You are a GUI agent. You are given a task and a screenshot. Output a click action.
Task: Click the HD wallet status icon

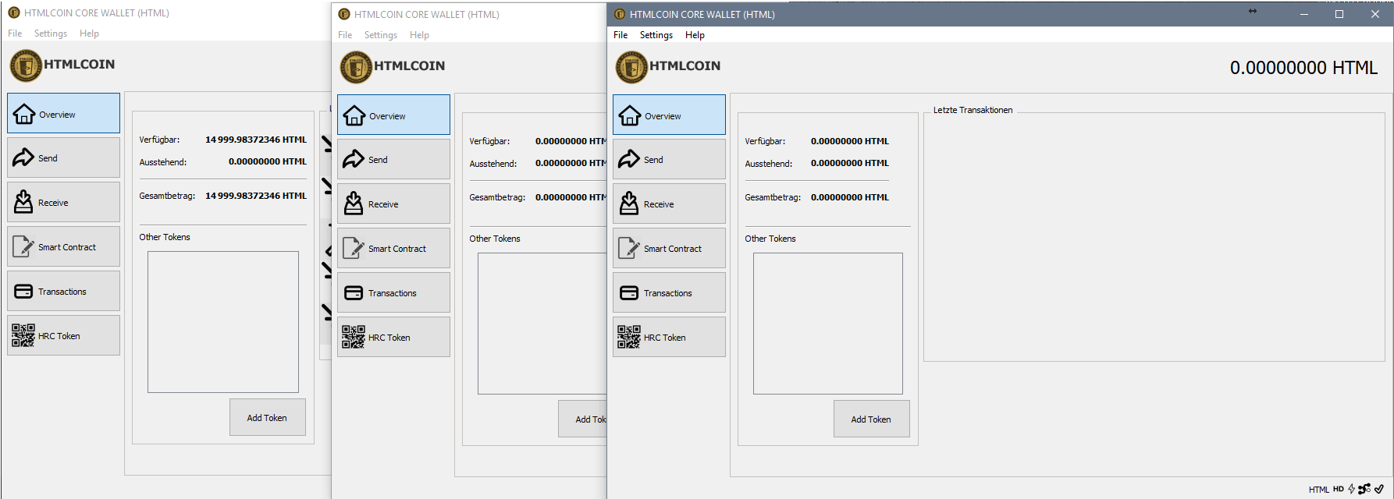[x=1339, y=489]
